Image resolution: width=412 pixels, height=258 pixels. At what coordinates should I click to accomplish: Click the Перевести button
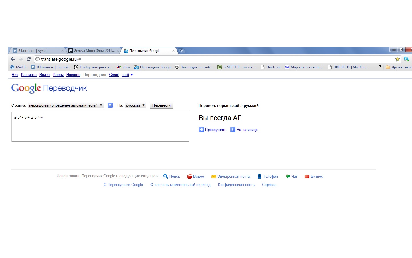tap(161, 105)
